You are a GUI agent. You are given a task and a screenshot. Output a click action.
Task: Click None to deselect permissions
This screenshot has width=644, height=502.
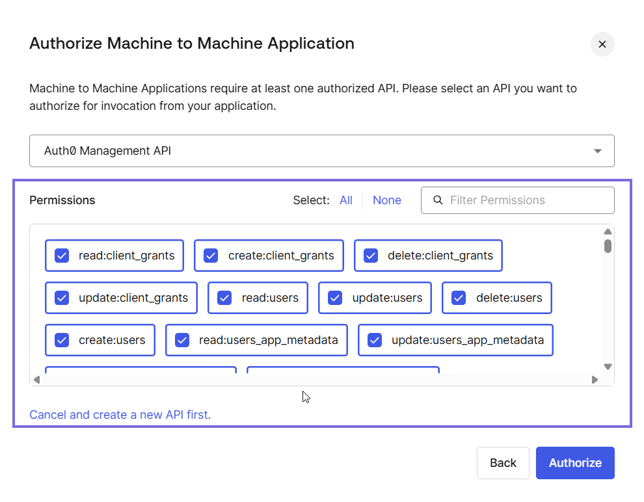(387, 200)
